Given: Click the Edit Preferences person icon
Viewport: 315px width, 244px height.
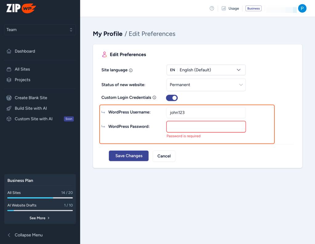Looking at the screenshot, I should click(x=104, y=54).
